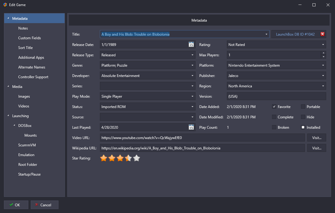
Task: Collapse the DOSBox tree node
Action: [x=14, y=125]
